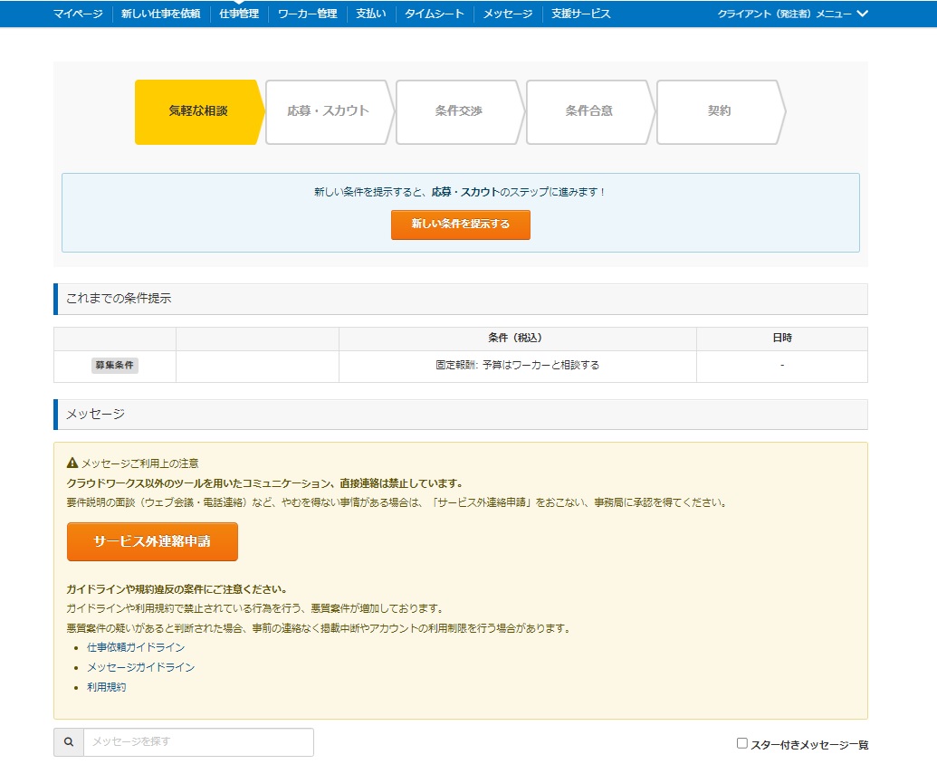Enable the スター付きメッセージ一覧 checkbox
This screenshot has height=764, width=937.
tap(742, 743)
